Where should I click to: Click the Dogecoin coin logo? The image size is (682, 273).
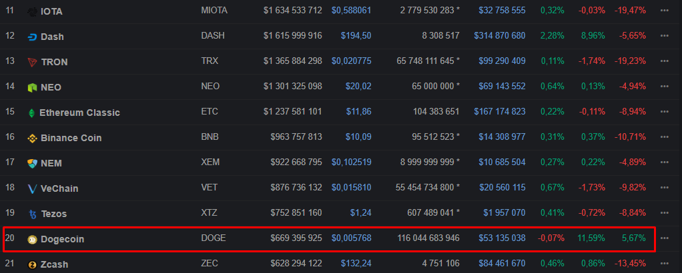click(x=32, y=239)
